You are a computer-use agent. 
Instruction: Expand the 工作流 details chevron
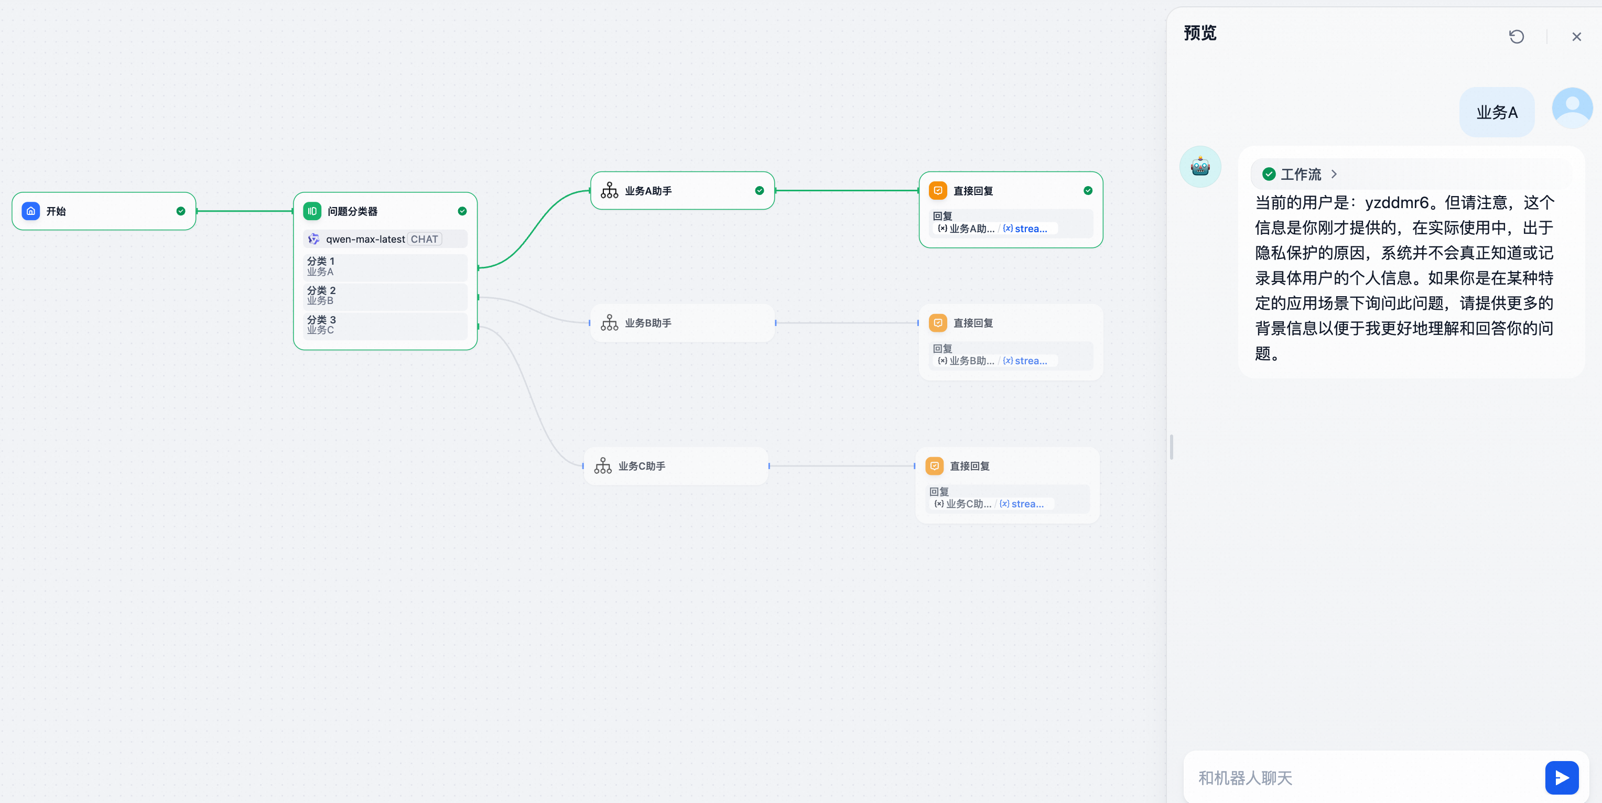tap(1334, 174)
